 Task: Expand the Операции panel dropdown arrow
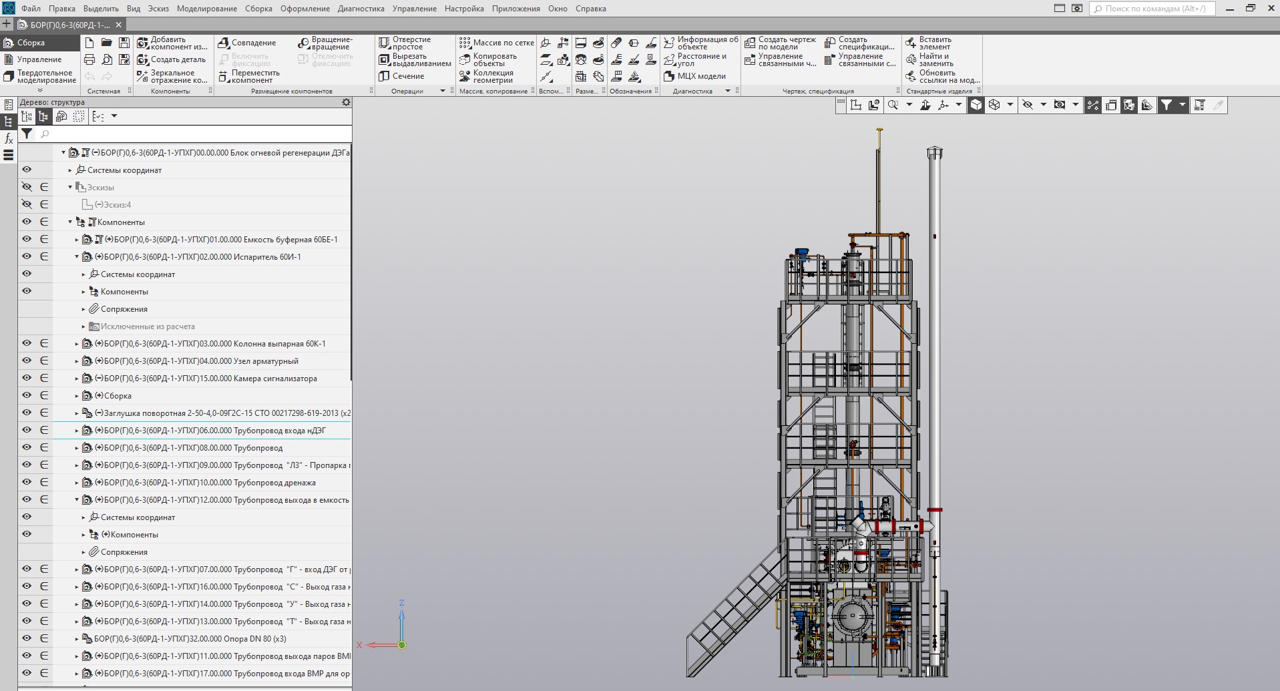pos(442,91)
